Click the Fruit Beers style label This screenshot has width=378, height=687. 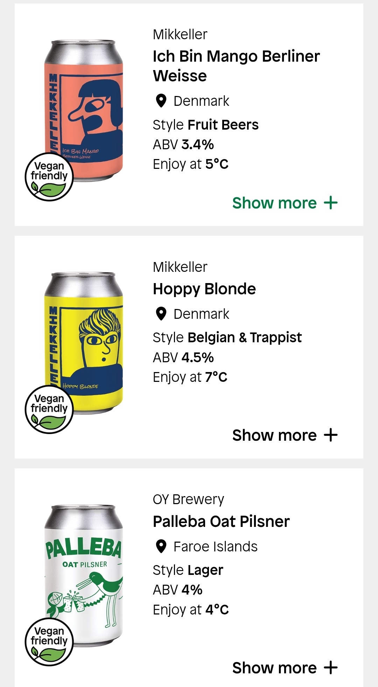(x=223, y=125)
